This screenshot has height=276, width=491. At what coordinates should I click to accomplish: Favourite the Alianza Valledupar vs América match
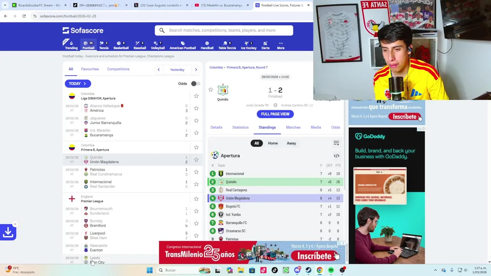196,108
